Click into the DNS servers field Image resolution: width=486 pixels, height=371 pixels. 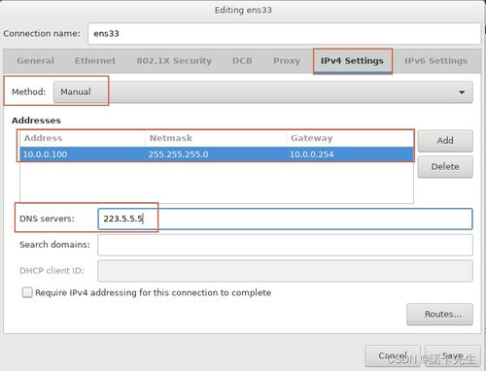tap(285, 219)
